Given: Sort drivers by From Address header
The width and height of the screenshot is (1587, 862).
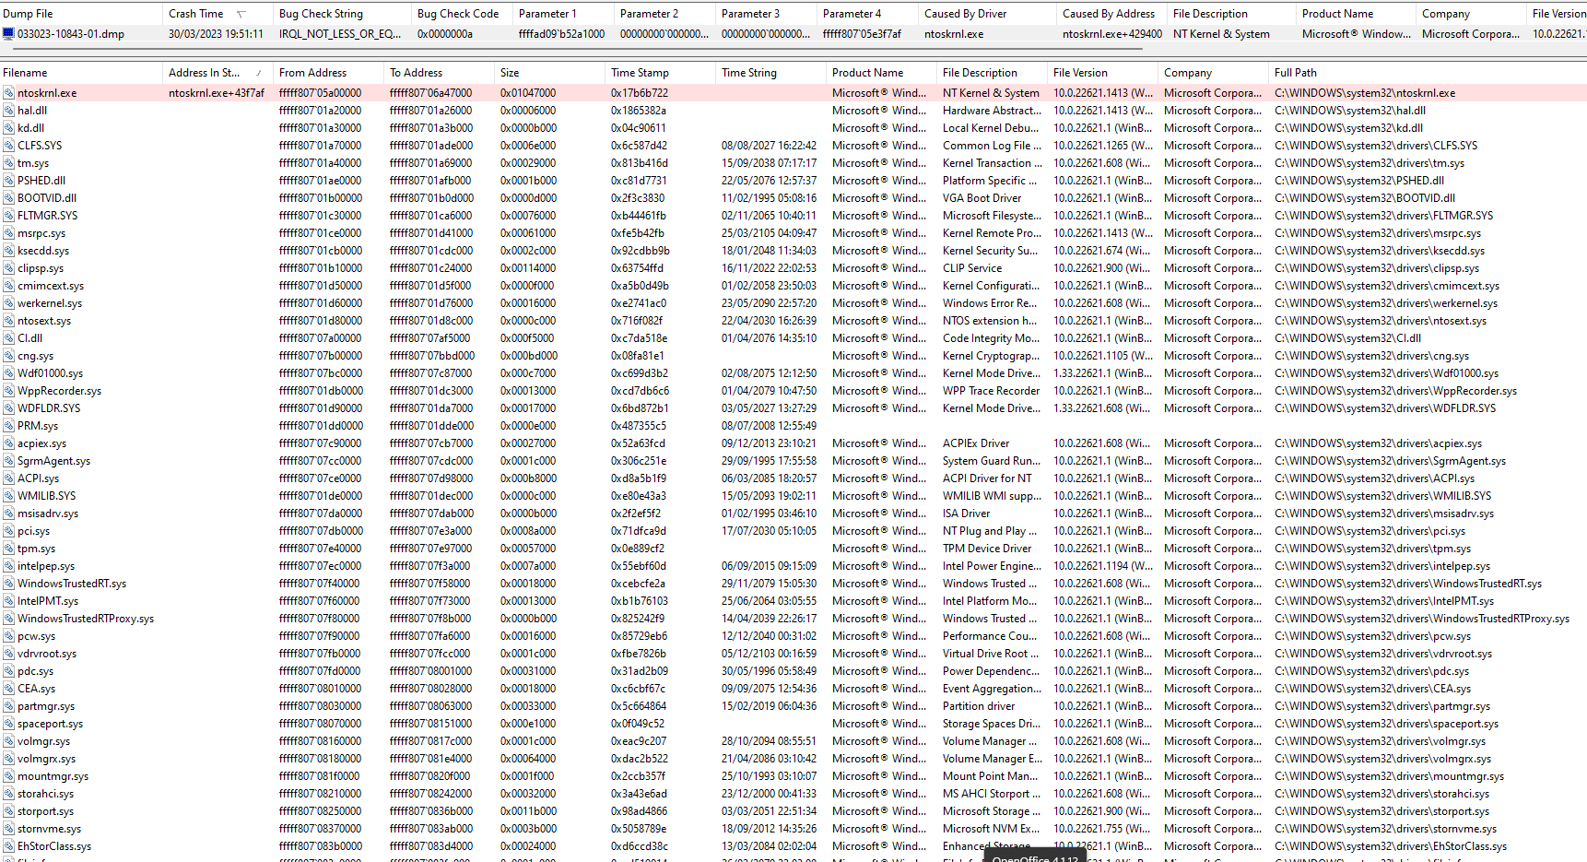Looking at the screenshot, I should click(328, 73).
